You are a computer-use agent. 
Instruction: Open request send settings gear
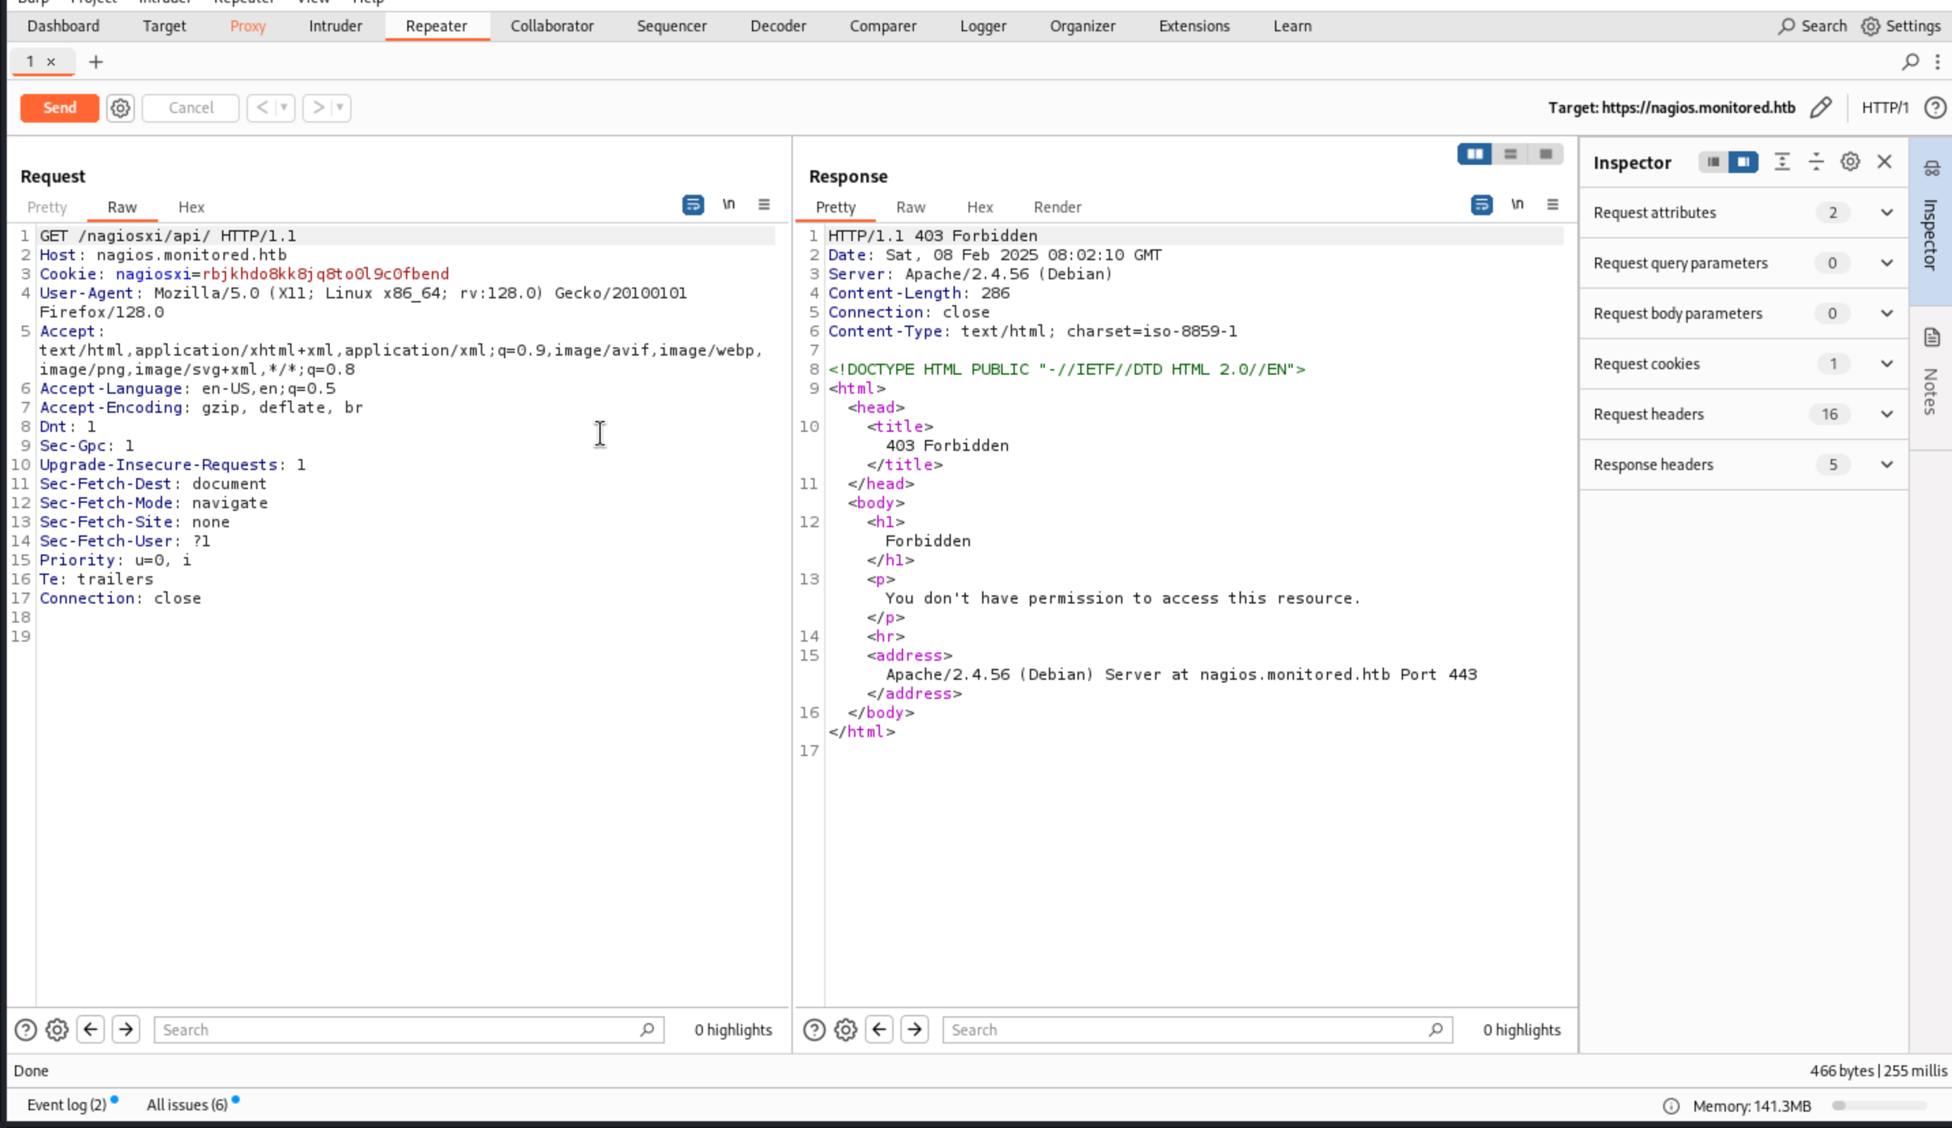point(120,108)
